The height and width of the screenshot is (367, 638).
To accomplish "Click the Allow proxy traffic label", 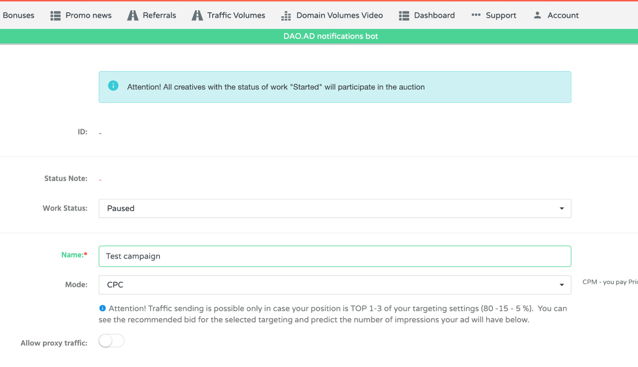I will coord(54,343).
